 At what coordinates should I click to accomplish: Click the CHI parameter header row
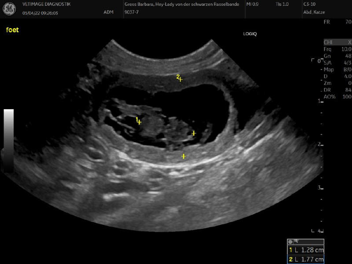tap(337, 42)
